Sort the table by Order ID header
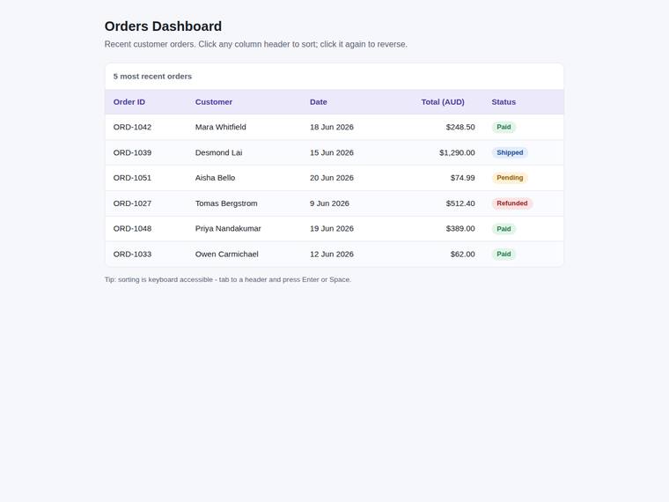669x502 pixels. click(x=129, y=102)
